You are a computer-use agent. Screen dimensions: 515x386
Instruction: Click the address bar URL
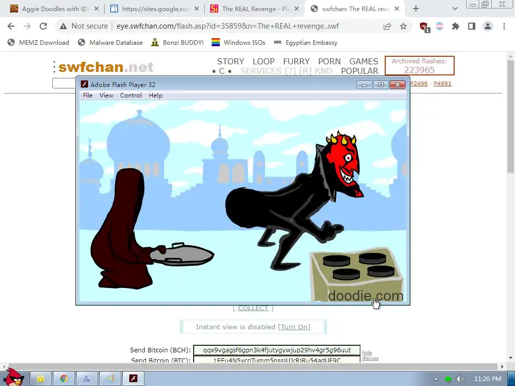(x=228, y=26)
